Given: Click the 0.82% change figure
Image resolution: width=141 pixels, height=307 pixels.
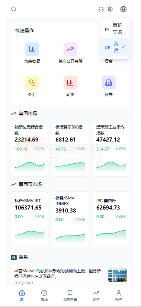Looking at the screenshot, I should pos(39,149).
